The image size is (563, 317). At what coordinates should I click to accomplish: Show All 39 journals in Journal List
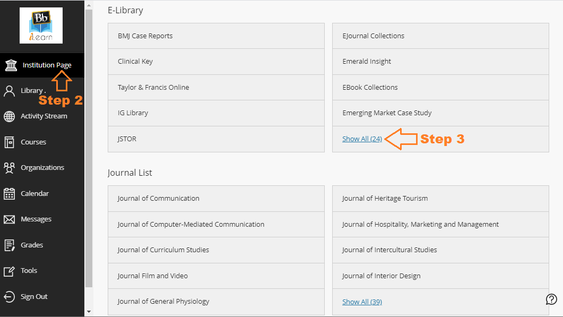pyautogui.click(x=362, y=301)
